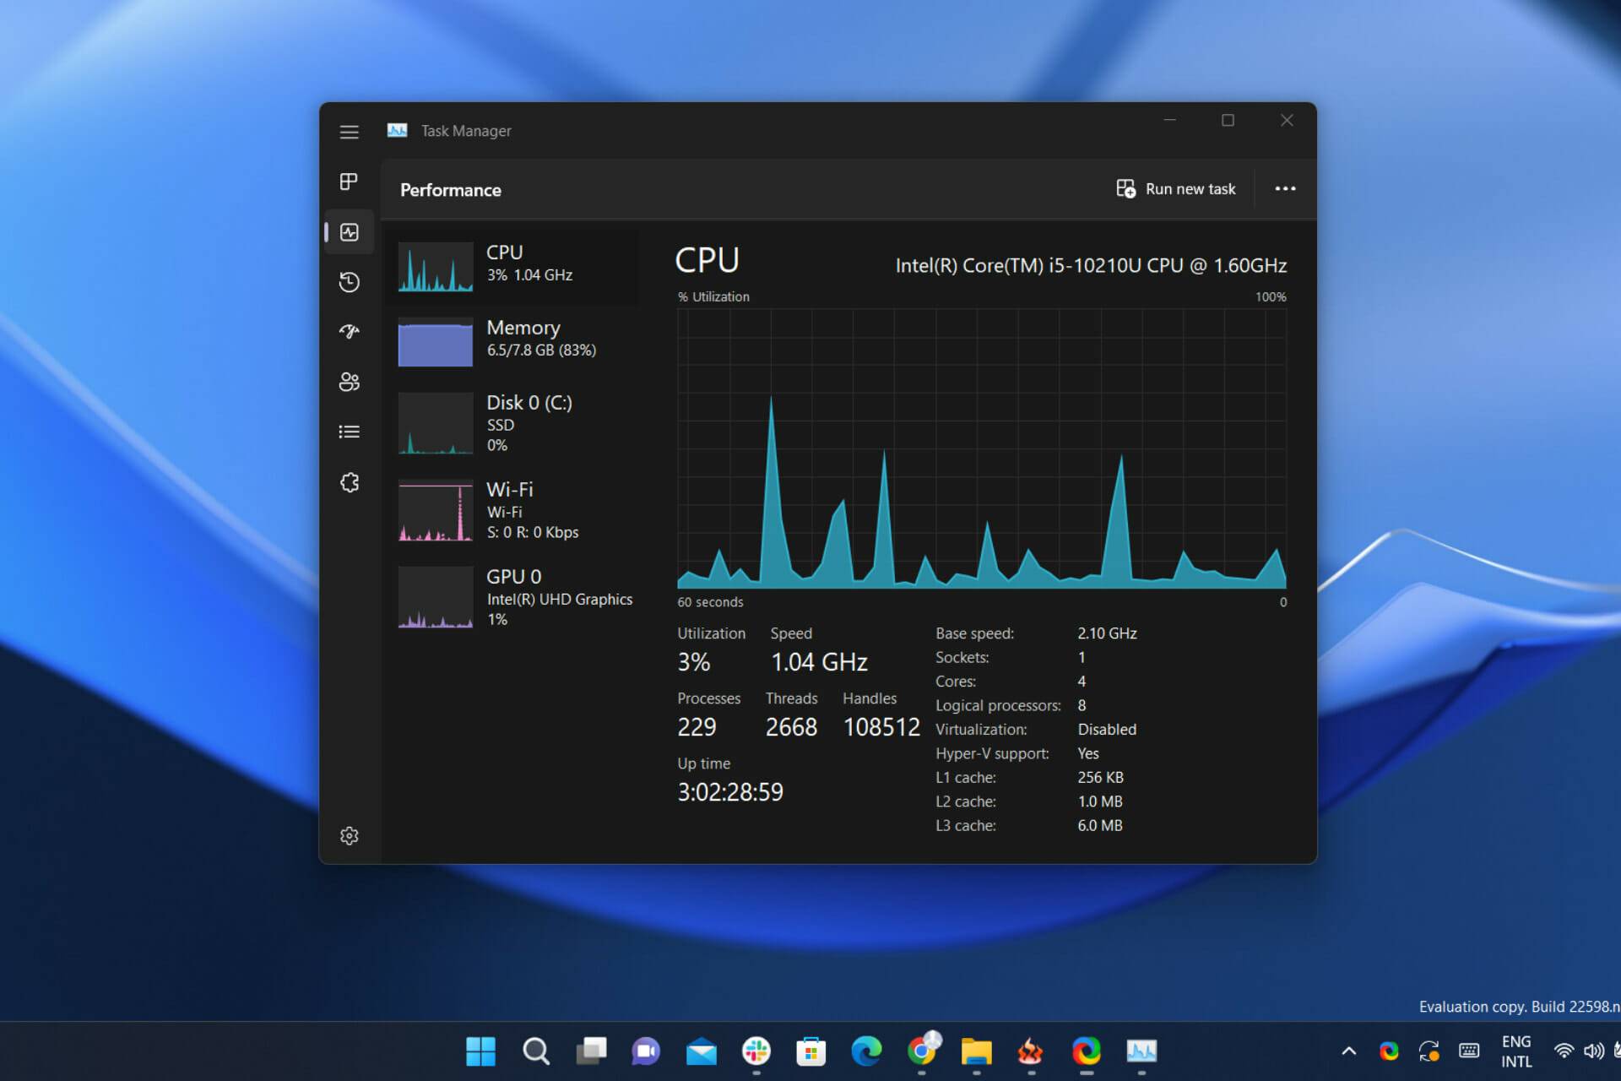Expand the navigation pane with the hamburger menu
Viewport: 1621px width, 1081px height.
(x=350, y=132)
